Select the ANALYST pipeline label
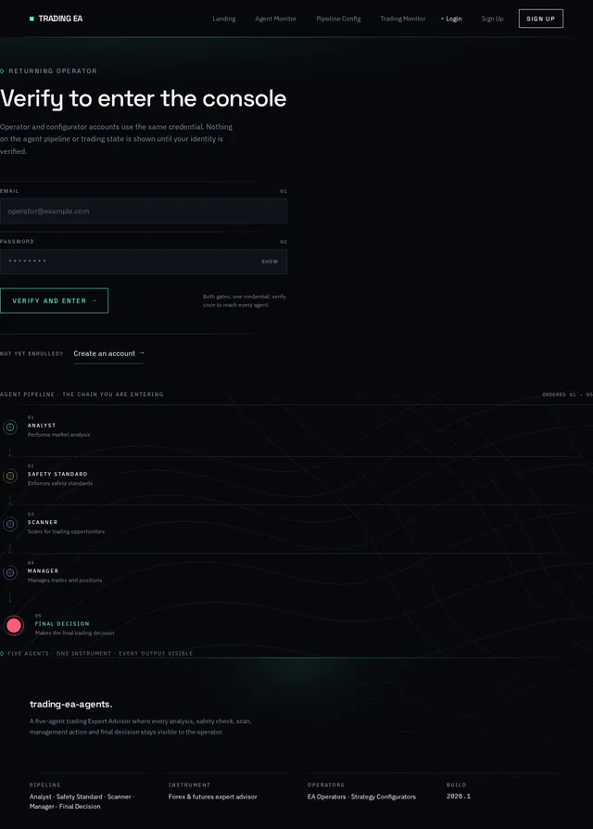The height and width of the screenshot is (829, 593). tap(42, 425)
